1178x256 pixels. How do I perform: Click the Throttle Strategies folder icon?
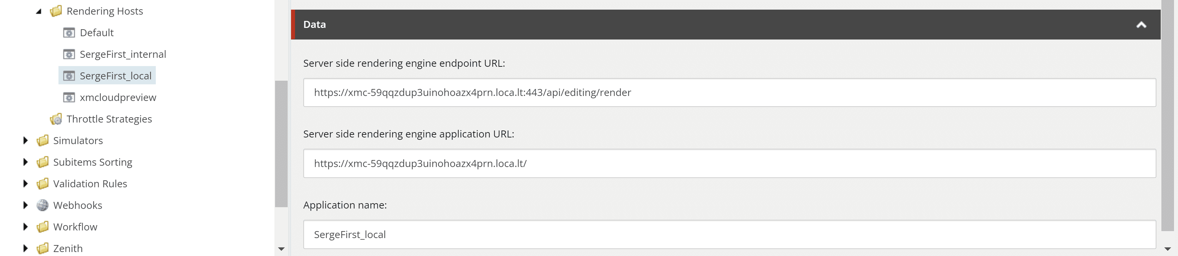56,119
